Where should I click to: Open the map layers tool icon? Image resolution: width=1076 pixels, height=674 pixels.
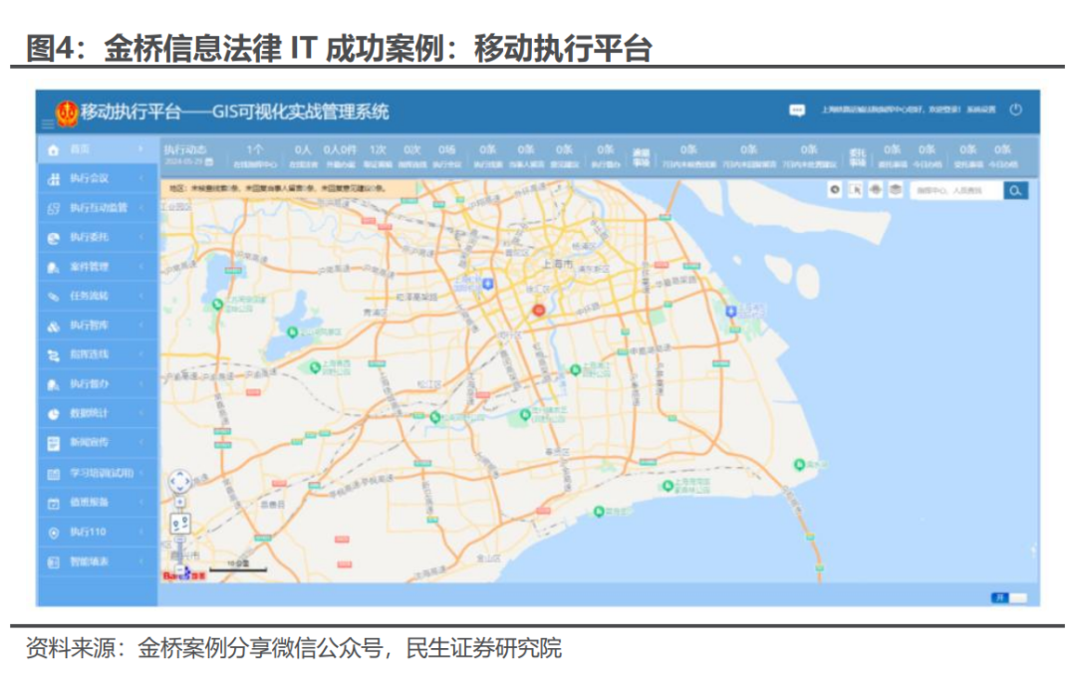click(896, 190)
